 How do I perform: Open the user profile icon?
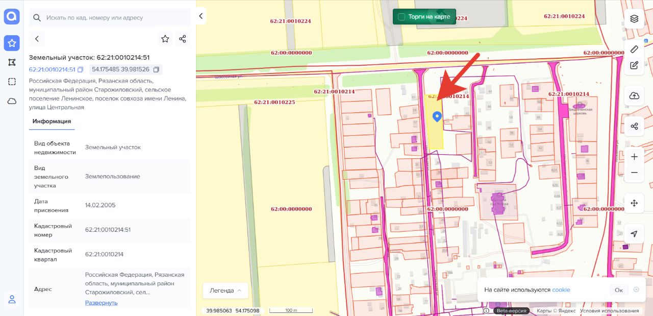tap(12, 300)
